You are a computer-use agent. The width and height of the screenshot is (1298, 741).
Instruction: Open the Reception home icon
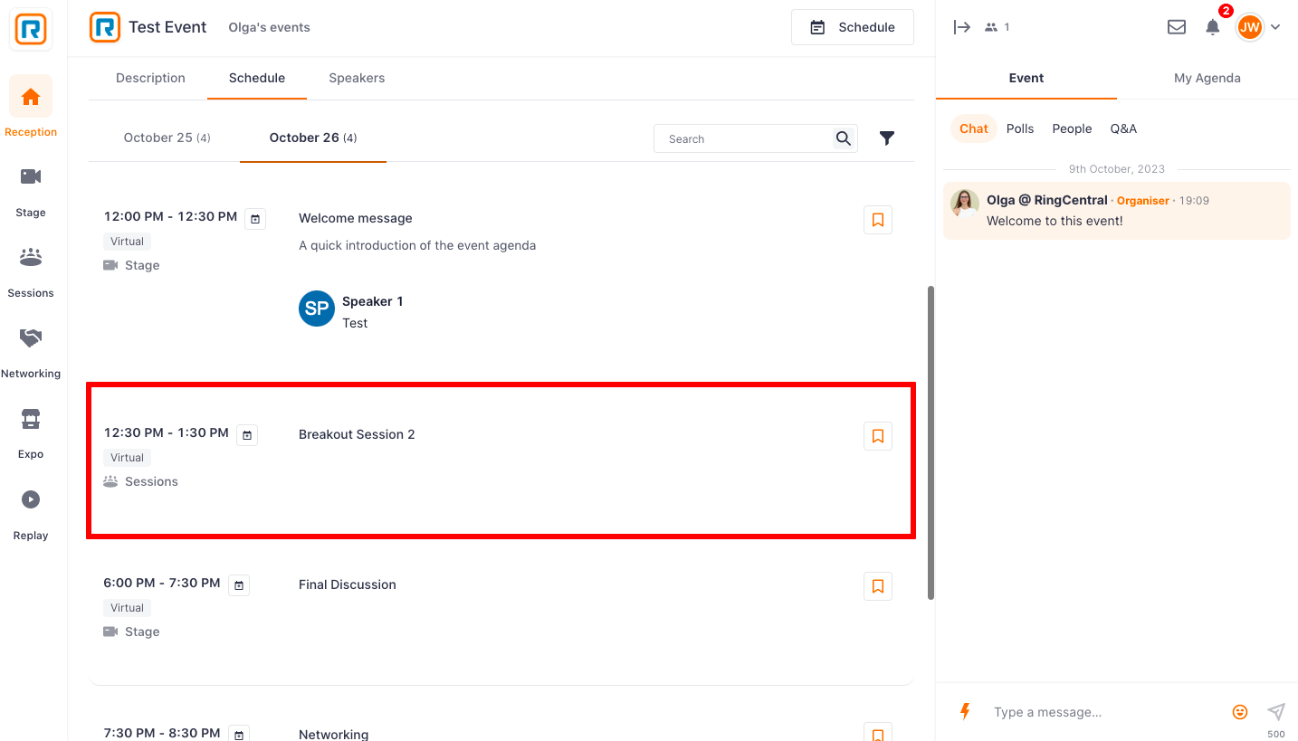31,97
